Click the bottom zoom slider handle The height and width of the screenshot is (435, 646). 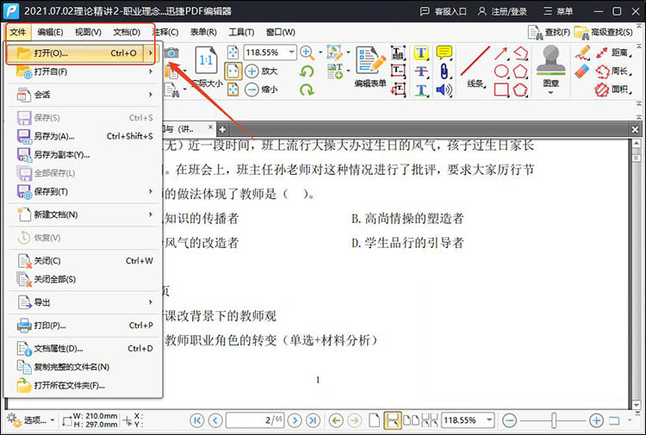[x=554, y=420]
